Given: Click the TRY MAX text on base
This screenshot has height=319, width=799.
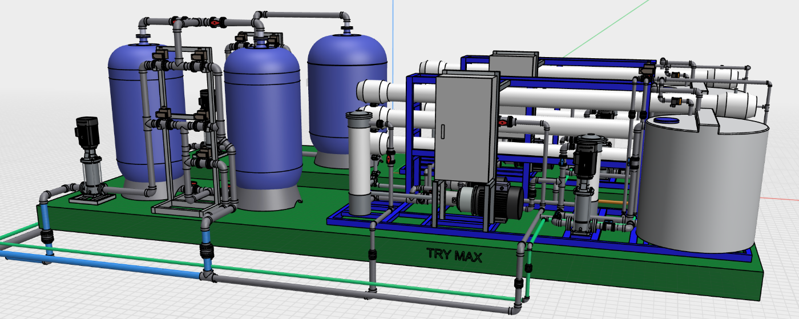Looking at the screenshot, I should pyautogui.click(x=454, y=255).
